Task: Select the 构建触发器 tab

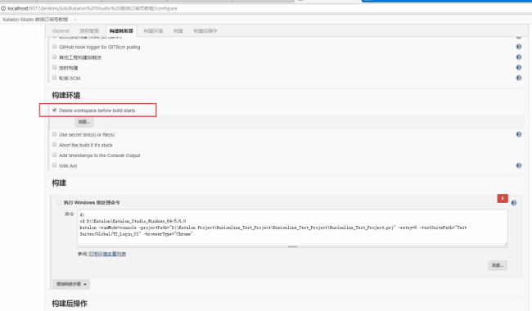Action: 121,31
